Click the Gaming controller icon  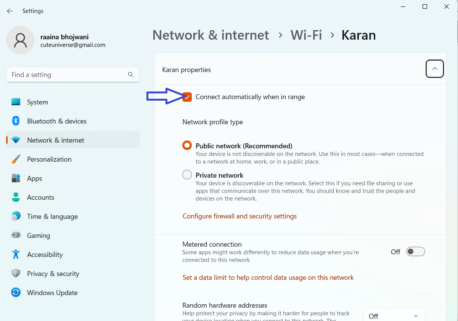point(16,235)
